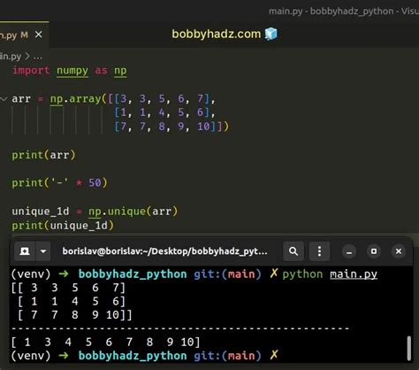The image size is (419, 370).
Task: Click the 'import' keyword in code
Action: click(31, 71)
